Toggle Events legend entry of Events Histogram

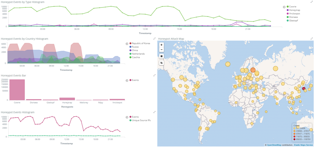(134, 117)
